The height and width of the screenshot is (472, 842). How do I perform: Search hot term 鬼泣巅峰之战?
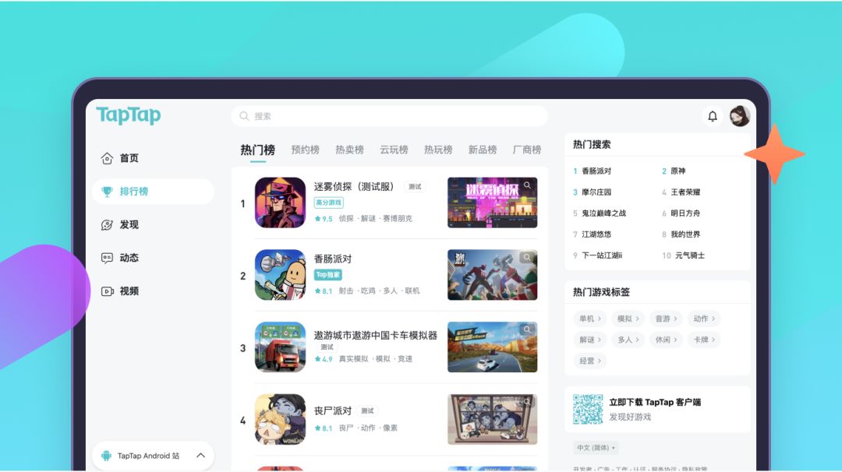coord(603,213)
